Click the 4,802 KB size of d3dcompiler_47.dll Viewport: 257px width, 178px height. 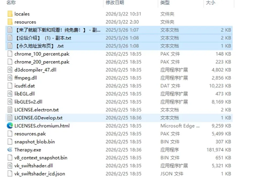(221, 70)
